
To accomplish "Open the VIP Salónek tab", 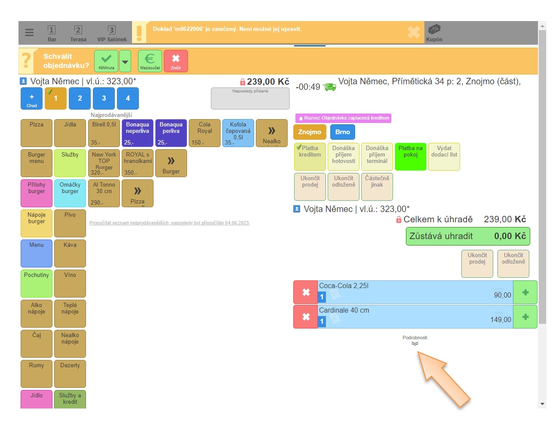I will coord(112,33).
